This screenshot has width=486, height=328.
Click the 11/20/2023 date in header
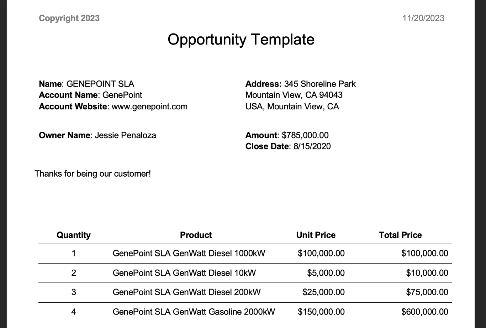pyautogui.click(x=423, y=18)
